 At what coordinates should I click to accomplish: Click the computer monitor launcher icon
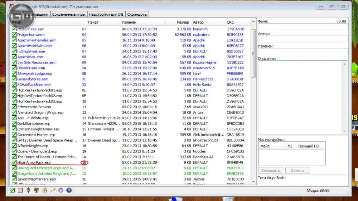pyautogui.click(x=36, y=190)
